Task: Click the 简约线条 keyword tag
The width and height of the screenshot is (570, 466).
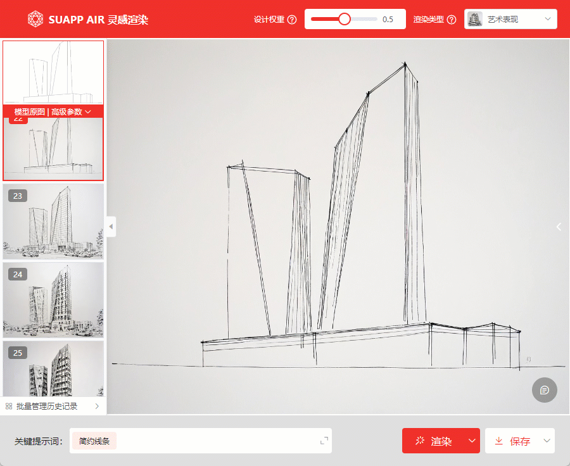Action: pyautogui.click(x=94, y=441)
